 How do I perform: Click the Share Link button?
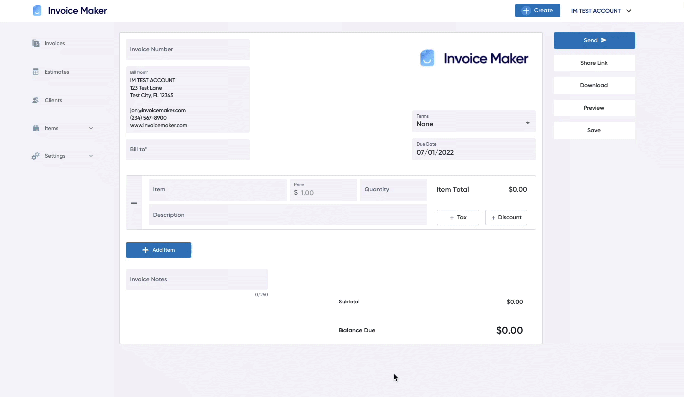coord(594,63)
